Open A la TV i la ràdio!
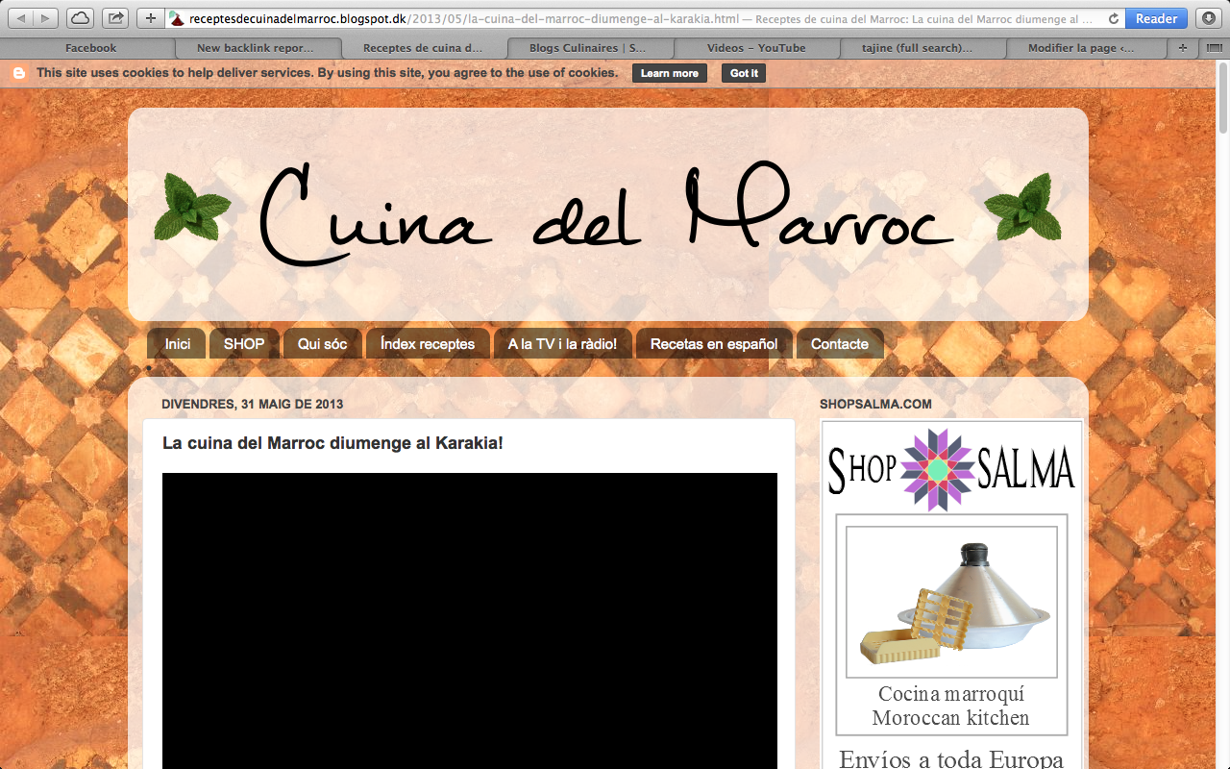The image size is (1230, 769). (562, 343)
